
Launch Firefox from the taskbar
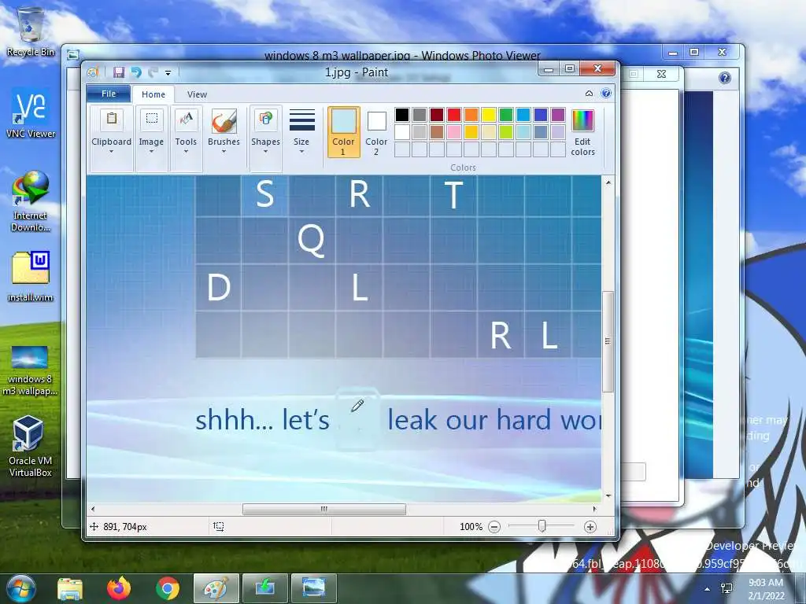click(119, 588)
